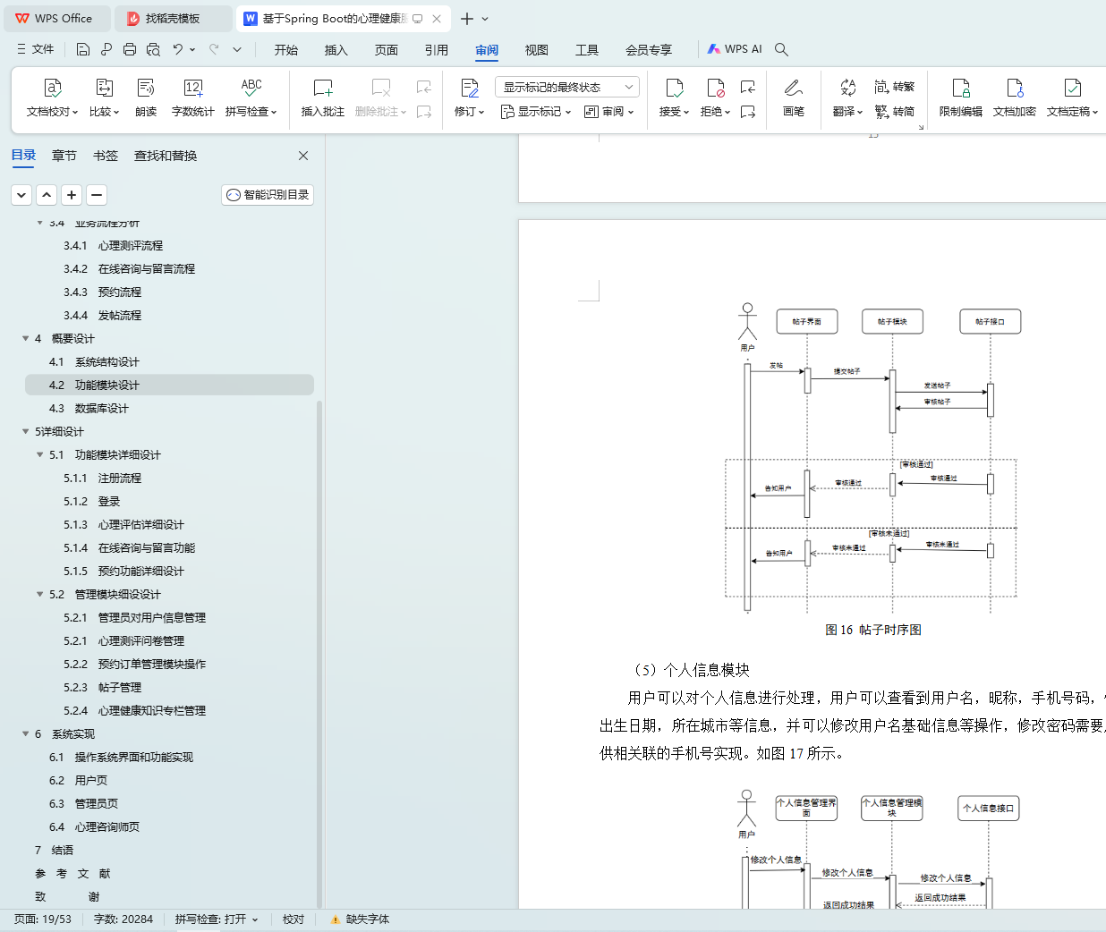Click the save icon in quick toolbar
The image size is (1106, 932).
[x=83, y=49]
